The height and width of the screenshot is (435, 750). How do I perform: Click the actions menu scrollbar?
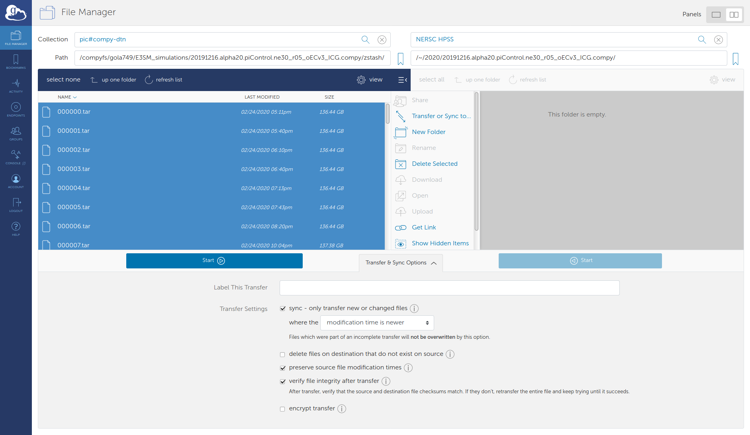coord(476,161)
